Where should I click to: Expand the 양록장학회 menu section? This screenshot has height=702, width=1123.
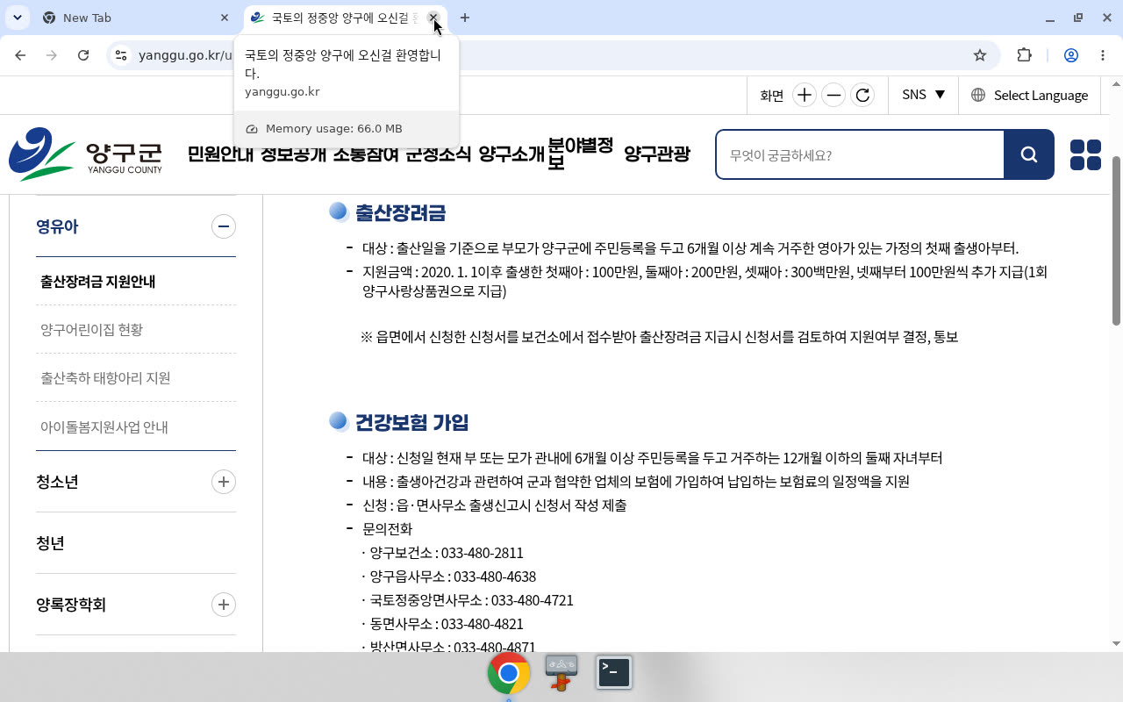[224, 605]
